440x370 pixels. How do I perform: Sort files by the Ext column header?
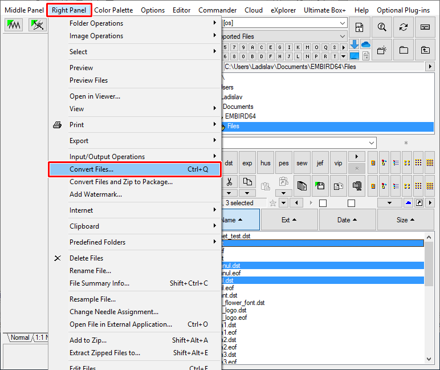click(290, 220)
